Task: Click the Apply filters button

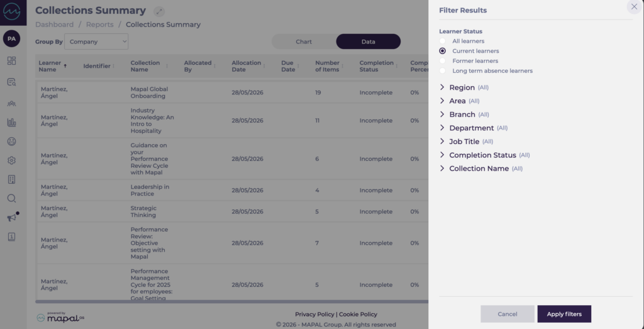Action: click(564, 314)
